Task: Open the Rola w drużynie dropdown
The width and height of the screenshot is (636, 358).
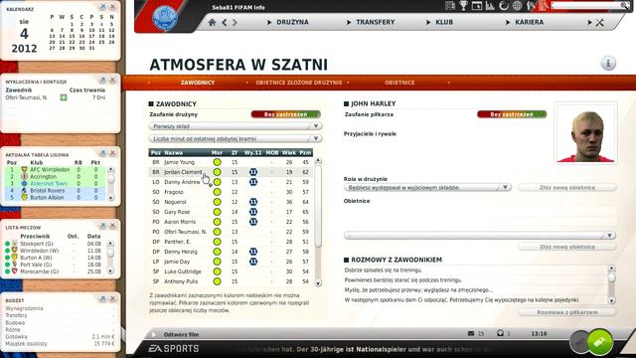Action: [427, 188]
